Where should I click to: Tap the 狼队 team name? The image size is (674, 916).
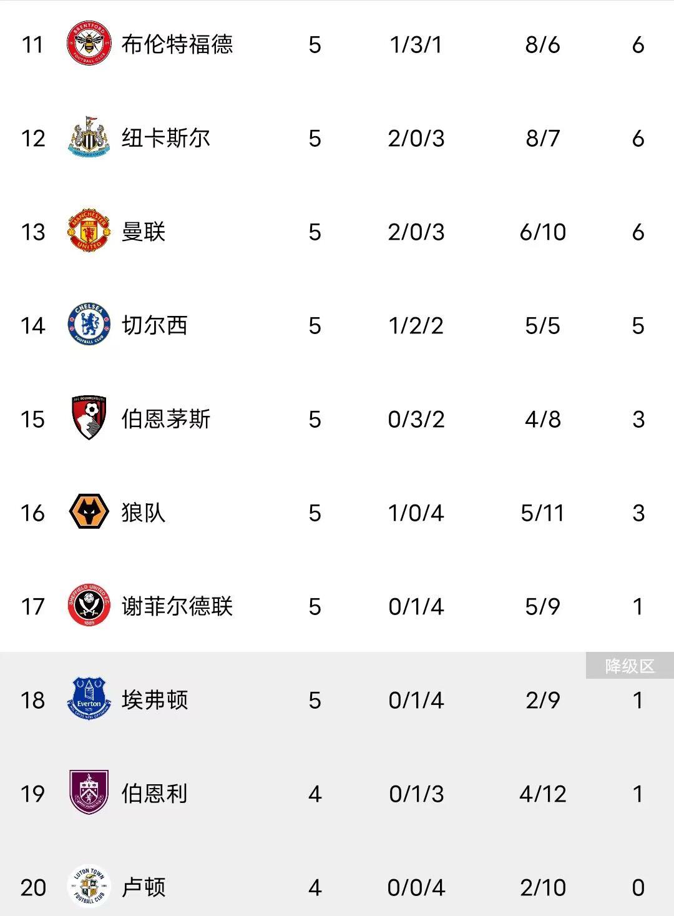(144, 513)
